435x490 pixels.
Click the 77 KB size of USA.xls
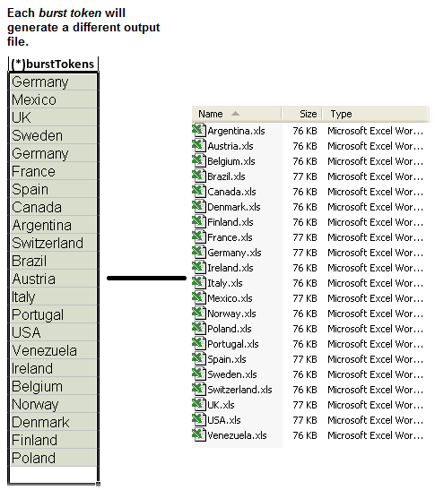pos(305,420)
